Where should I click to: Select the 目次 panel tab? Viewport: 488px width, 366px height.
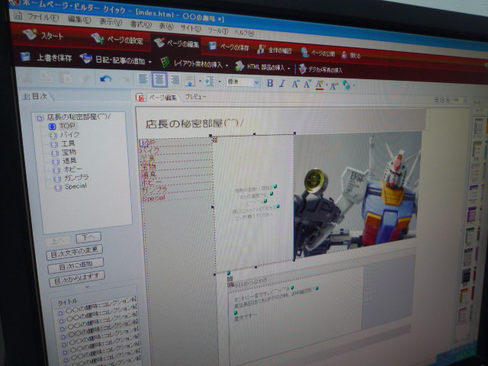36,96
